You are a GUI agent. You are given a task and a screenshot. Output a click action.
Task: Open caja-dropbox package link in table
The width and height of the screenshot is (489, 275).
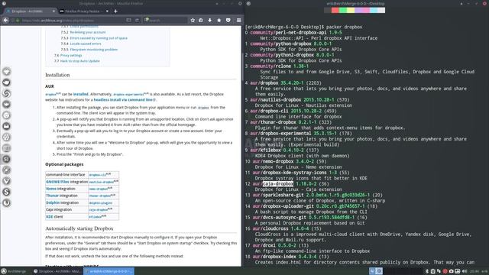[x=99, y=210]
